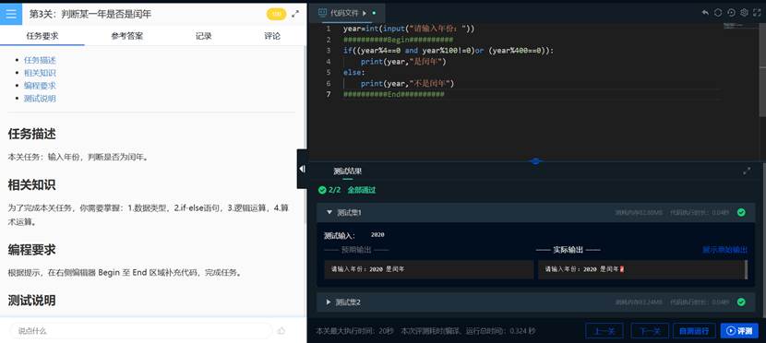Jump to the 测试说明 anchor link
The image size is (766, 343).
40,98
